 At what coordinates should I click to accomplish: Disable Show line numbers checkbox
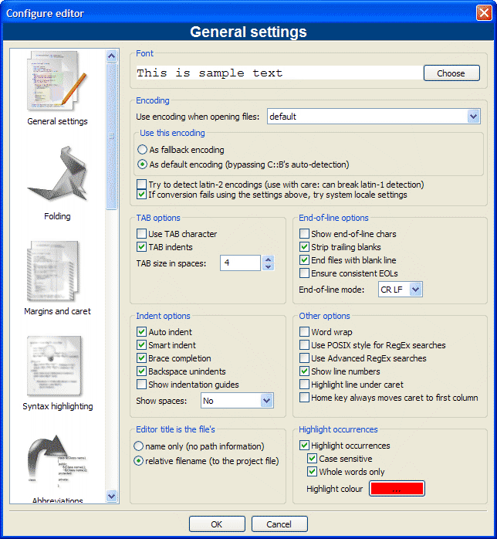click(x=305, y=371)
